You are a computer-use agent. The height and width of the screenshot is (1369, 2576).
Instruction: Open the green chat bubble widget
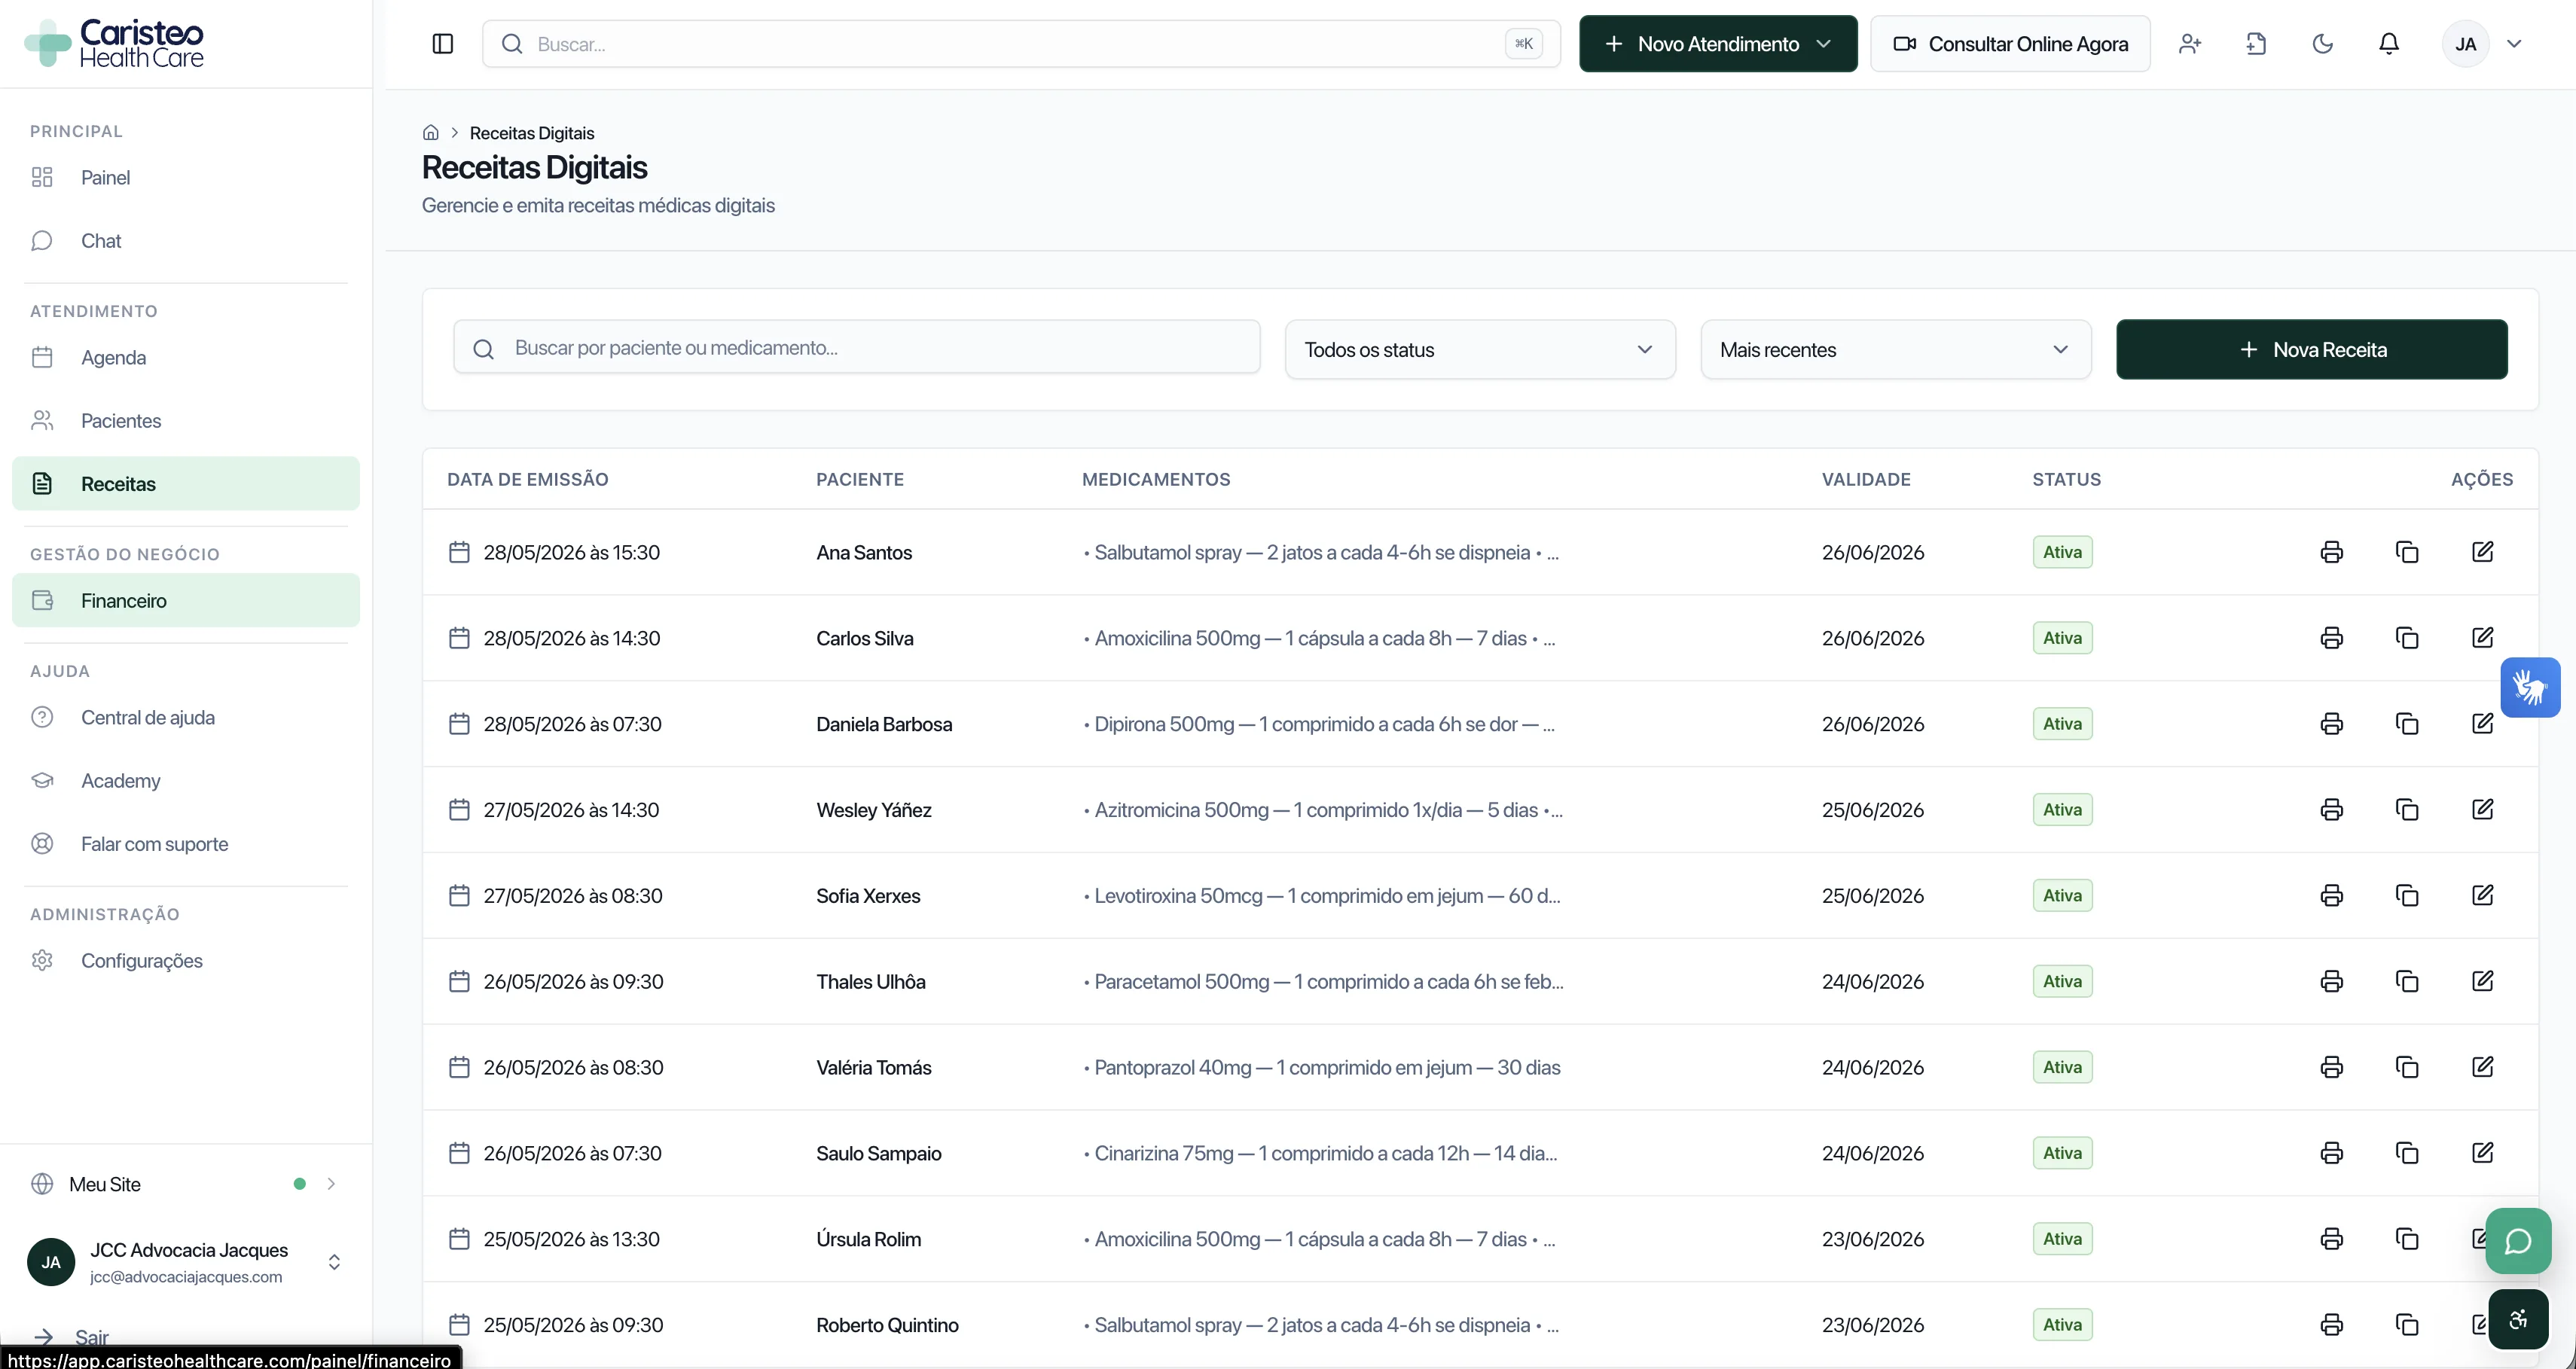[2518, 1241]
